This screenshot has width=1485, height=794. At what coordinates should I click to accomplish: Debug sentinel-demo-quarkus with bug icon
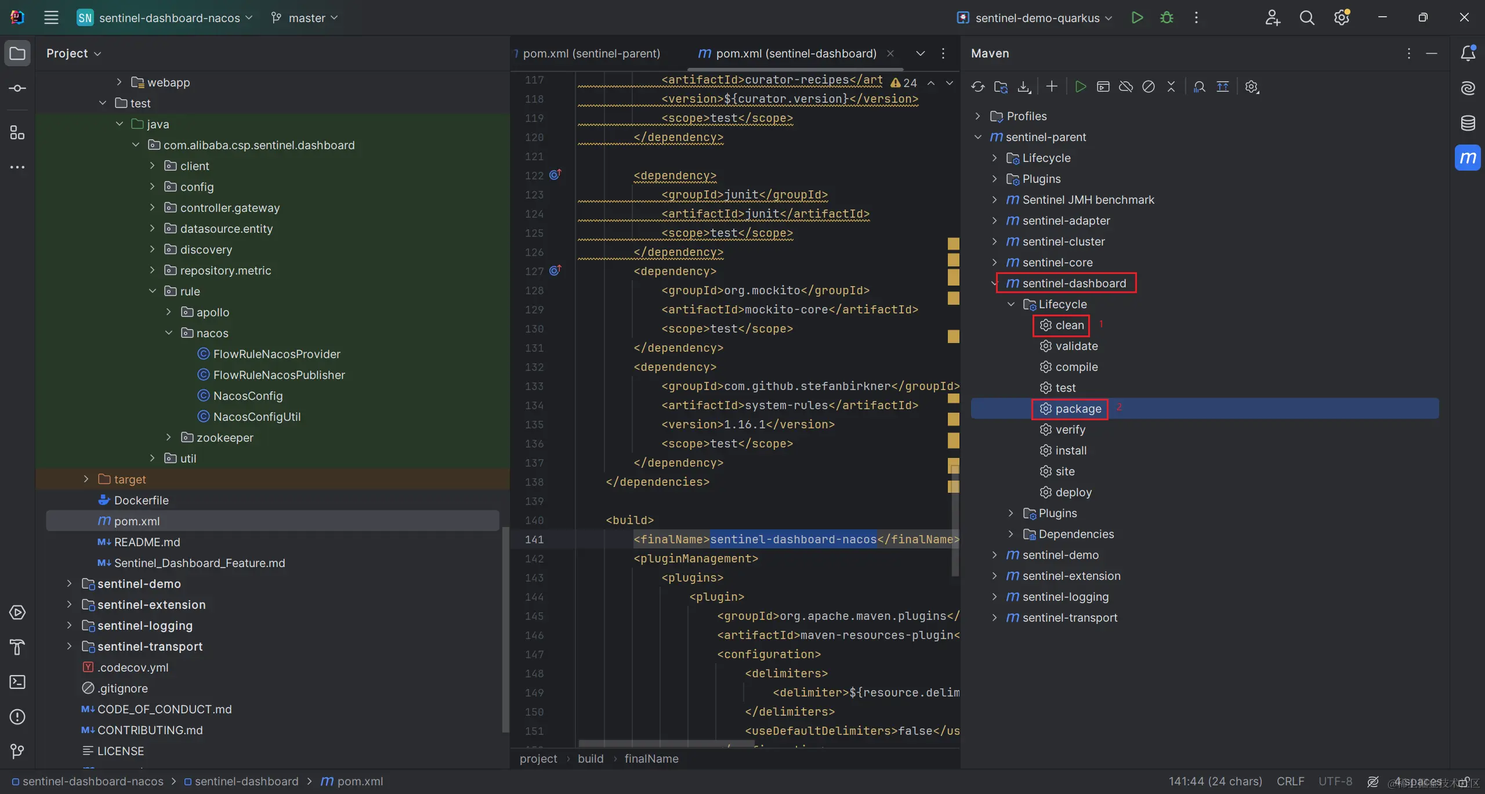[x=1167, y=17]
